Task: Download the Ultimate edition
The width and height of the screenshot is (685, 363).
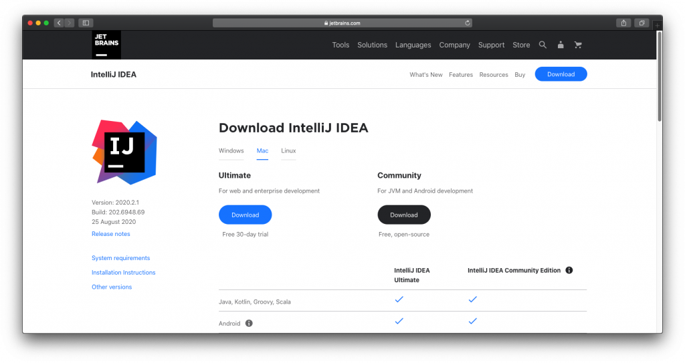Action: [245, 215]
